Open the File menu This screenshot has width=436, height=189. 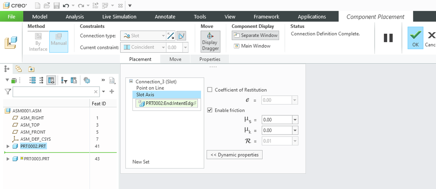click(11, 17)
